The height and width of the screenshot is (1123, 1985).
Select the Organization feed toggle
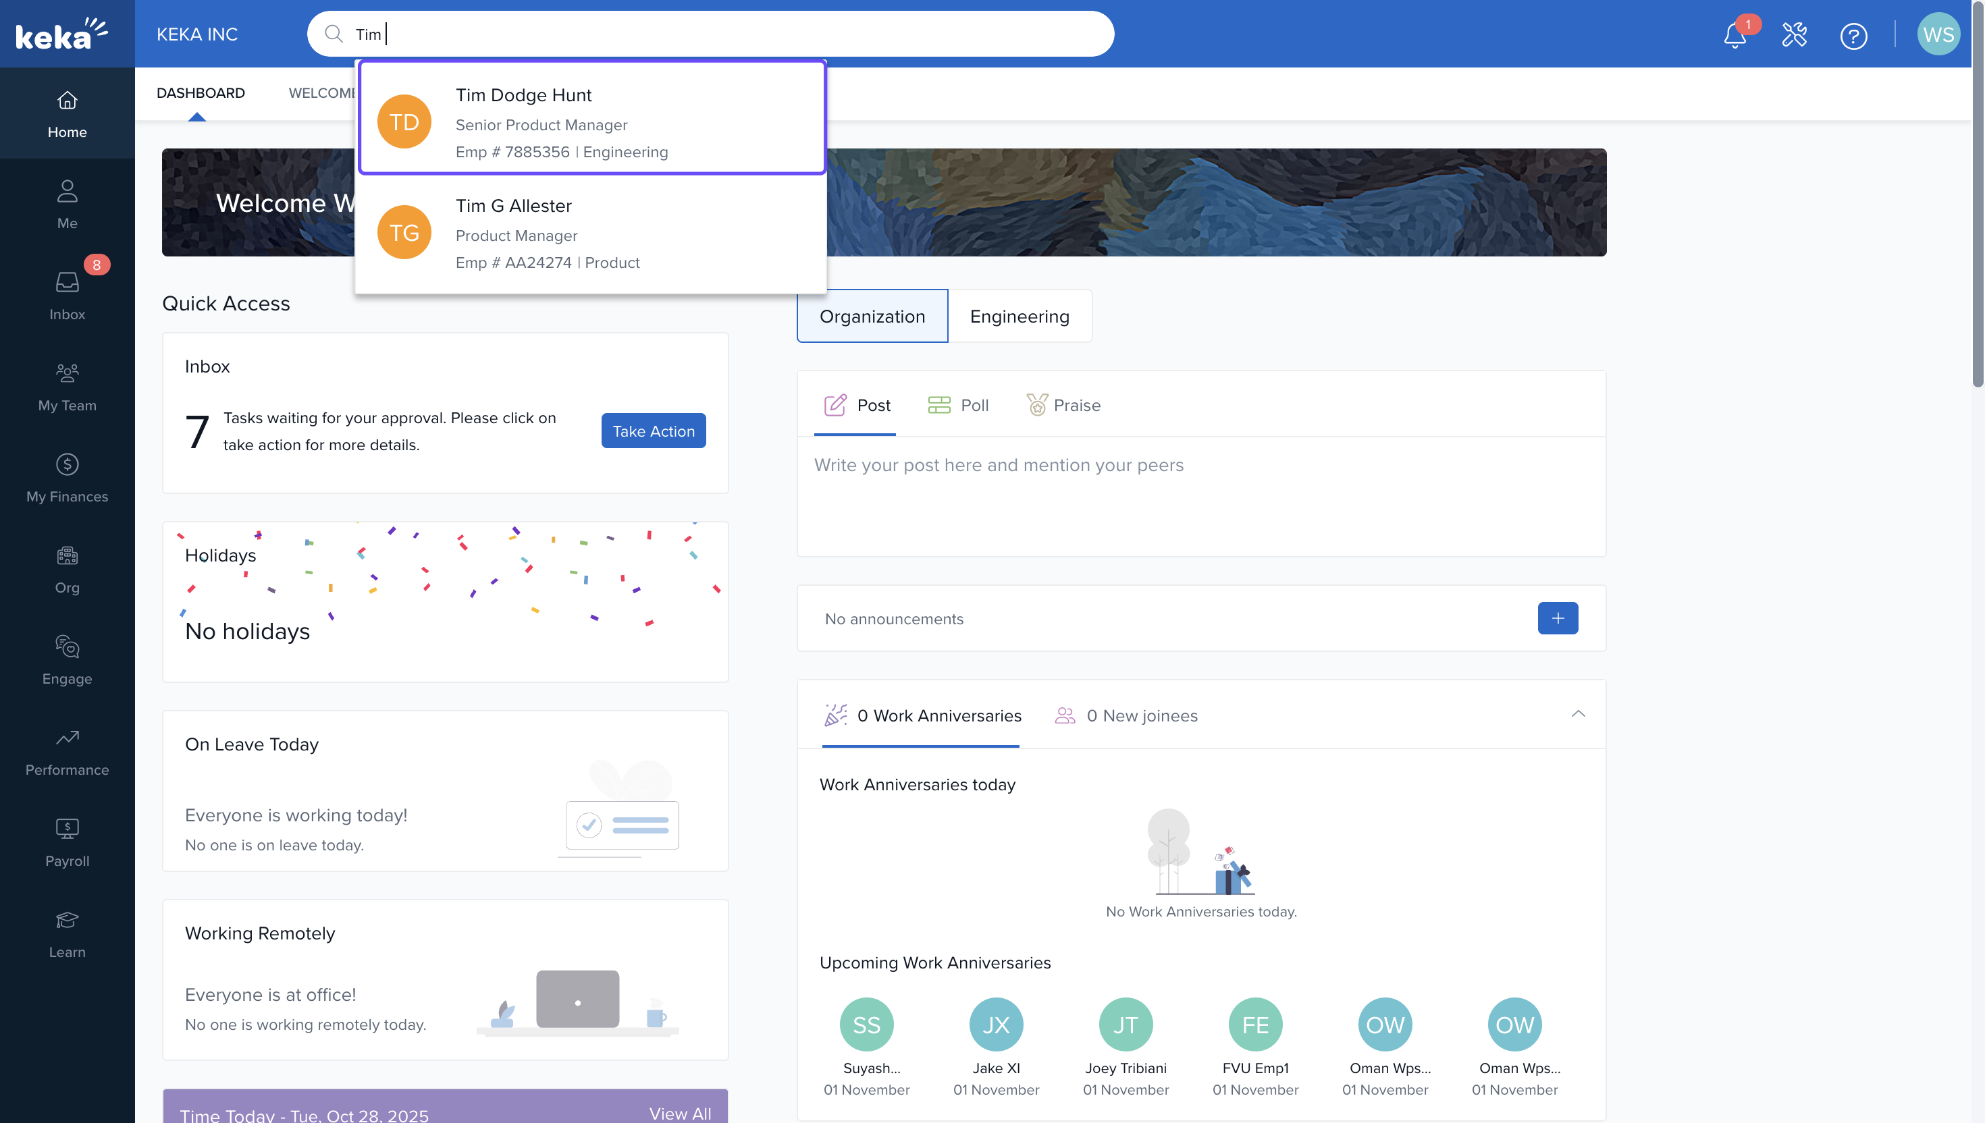[872, 317]
